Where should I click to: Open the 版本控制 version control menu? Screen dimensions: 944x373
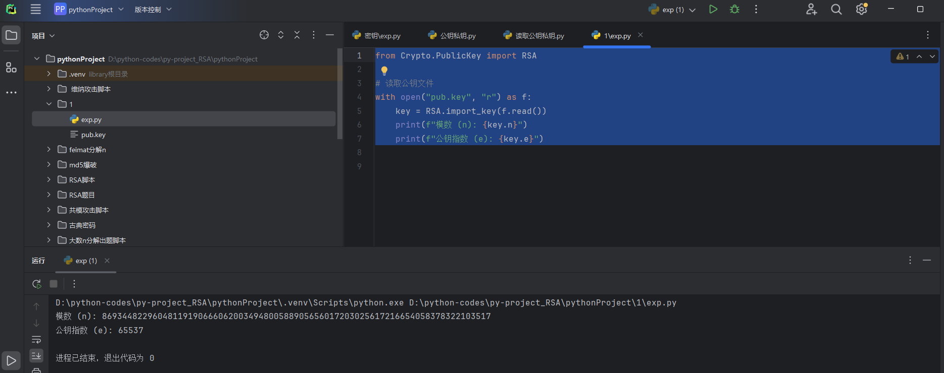153,9
